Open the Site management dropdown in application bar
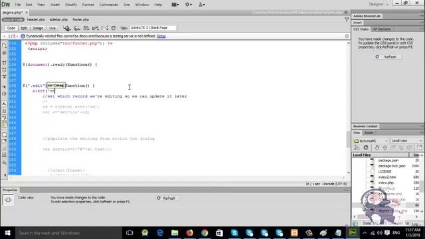The height and width of the screenshot is (239, 425). 202,5
